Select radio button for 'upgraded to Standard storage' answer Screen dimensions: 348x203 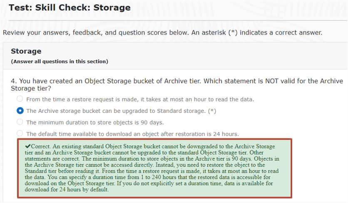pyautogui.click(x=20, y=111)
